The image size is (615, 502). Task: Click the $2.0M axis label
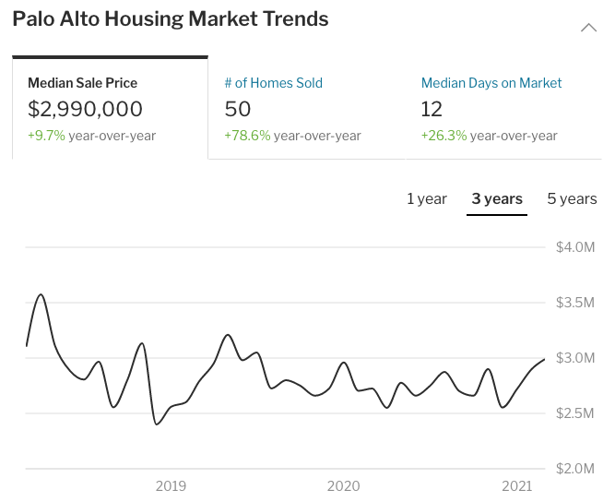click(x=576, y=469)
